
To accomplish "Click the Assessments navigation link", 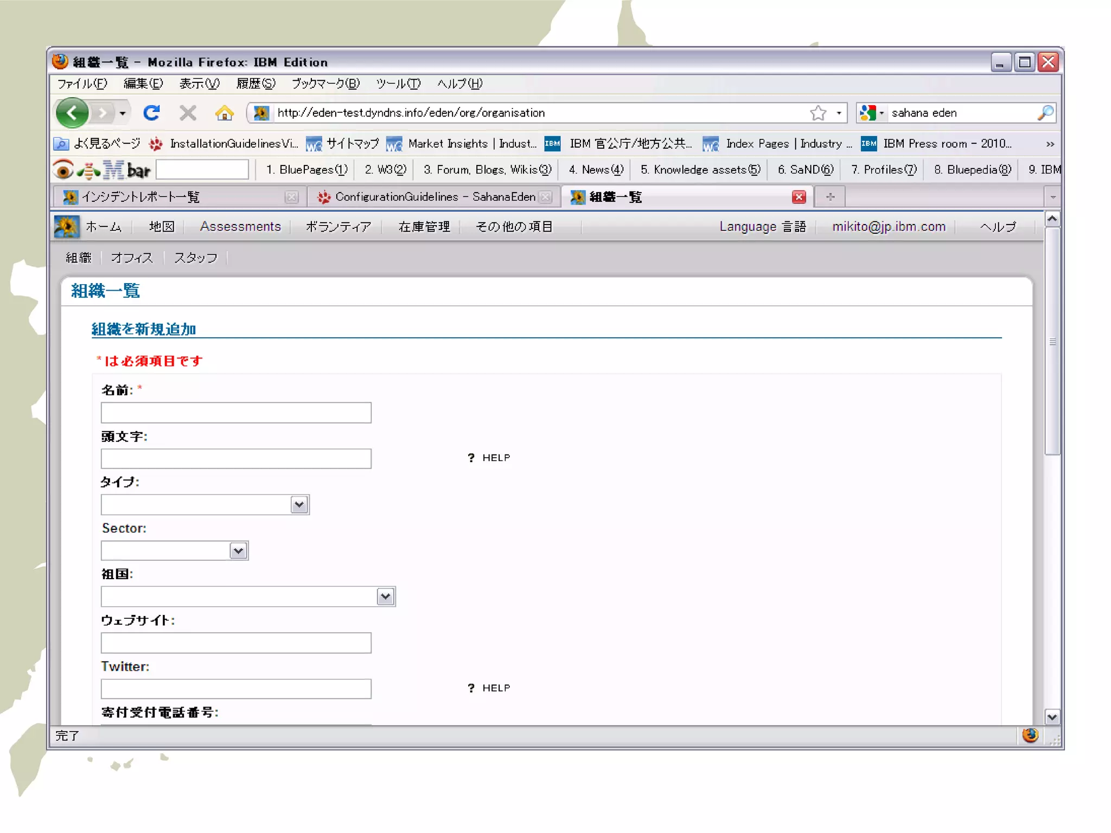I will click(x=240, y=227).
